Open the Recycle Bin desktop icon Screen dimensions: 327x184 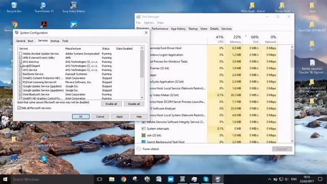14,7
